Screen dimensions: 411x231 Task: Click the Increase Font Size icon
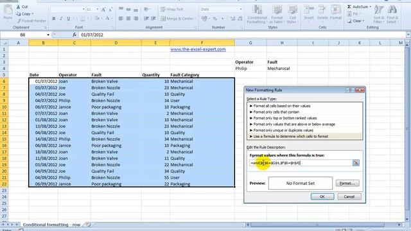103,10
